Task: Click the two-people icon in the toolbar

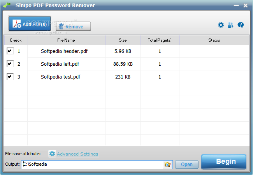Action: tap(230, 25)
